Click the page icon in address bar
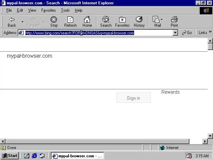This screenshot has height=160, width=213. point(21,33)
